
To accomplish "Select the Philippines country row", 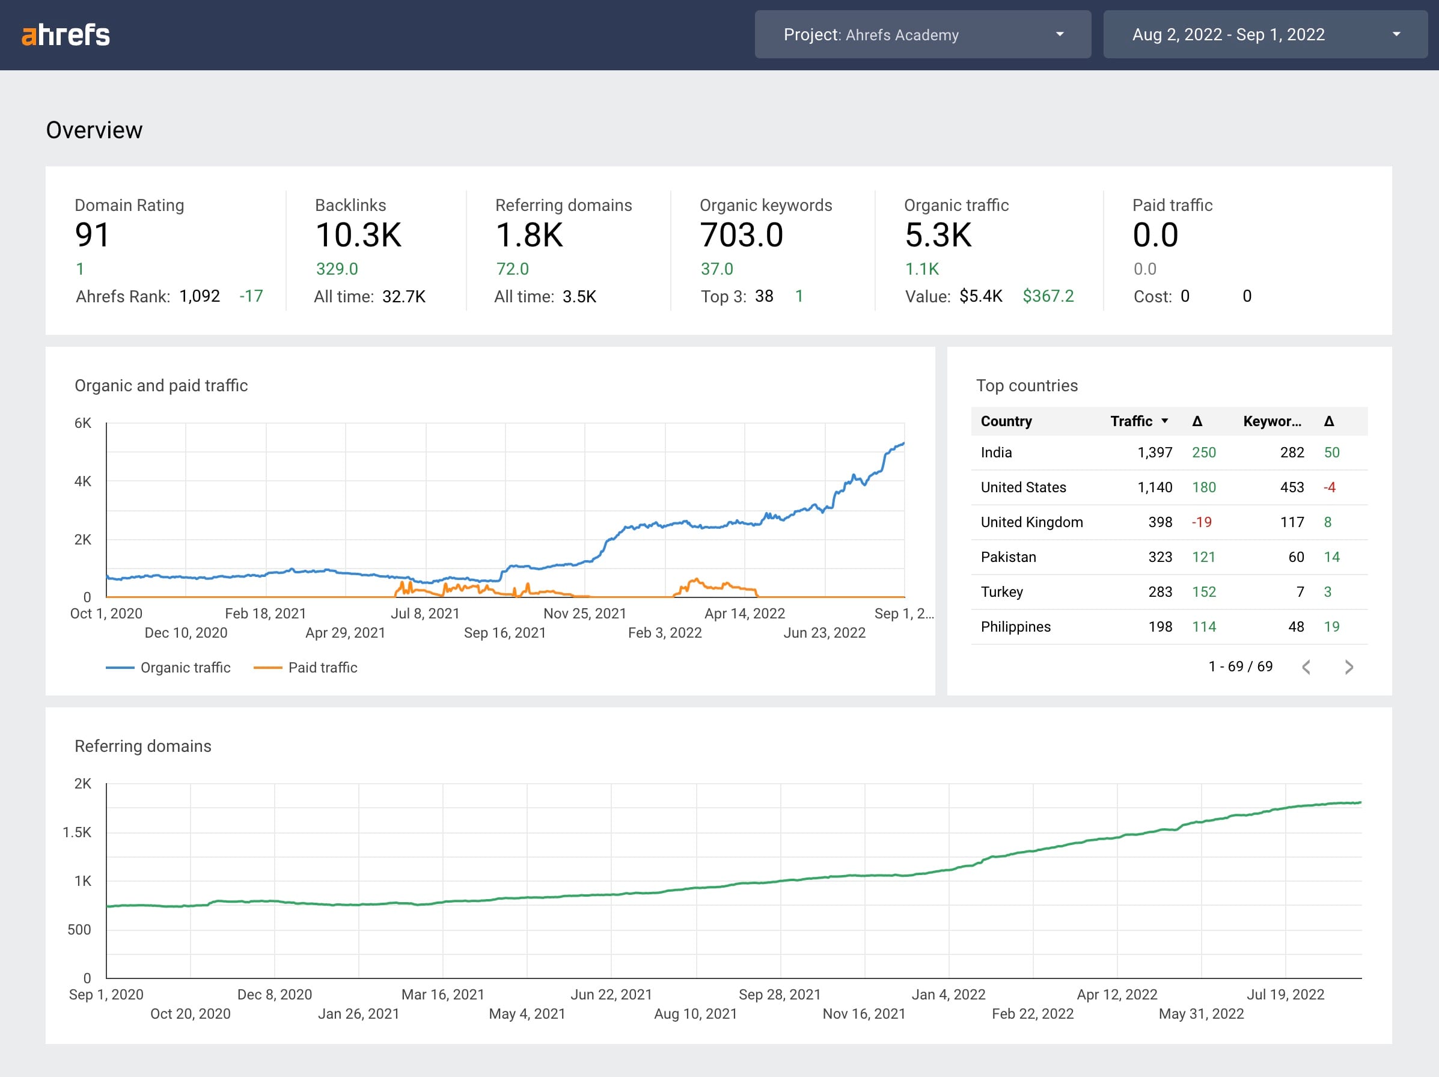I will (1015, 626).
